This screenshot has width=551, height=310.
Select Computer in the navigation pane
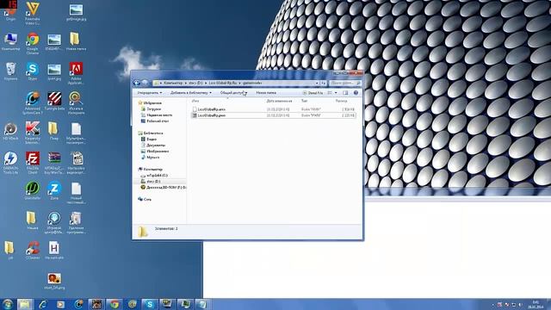click(x=151, y=170)
